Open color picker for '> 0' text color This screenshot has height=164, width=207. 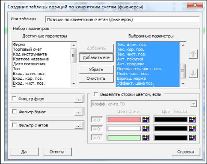[192, 138]
